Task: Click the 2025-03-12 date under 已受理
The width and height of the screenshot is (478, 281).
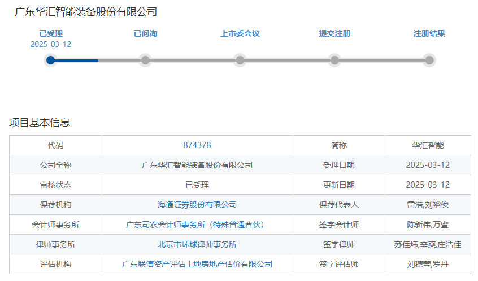Action: click(x=51, y=44)
